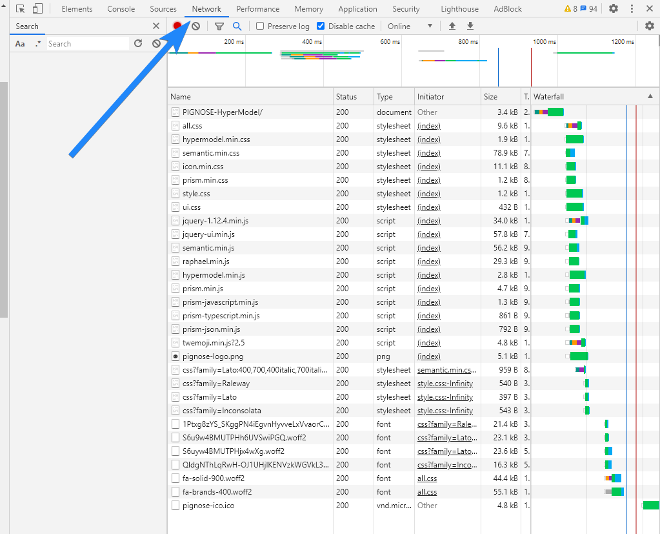The width and height of the screenshot is (660, 534).
Task: Follow semantic.min.css initiator link for the Lato 400,700 stylesheet
Action: 447,370
